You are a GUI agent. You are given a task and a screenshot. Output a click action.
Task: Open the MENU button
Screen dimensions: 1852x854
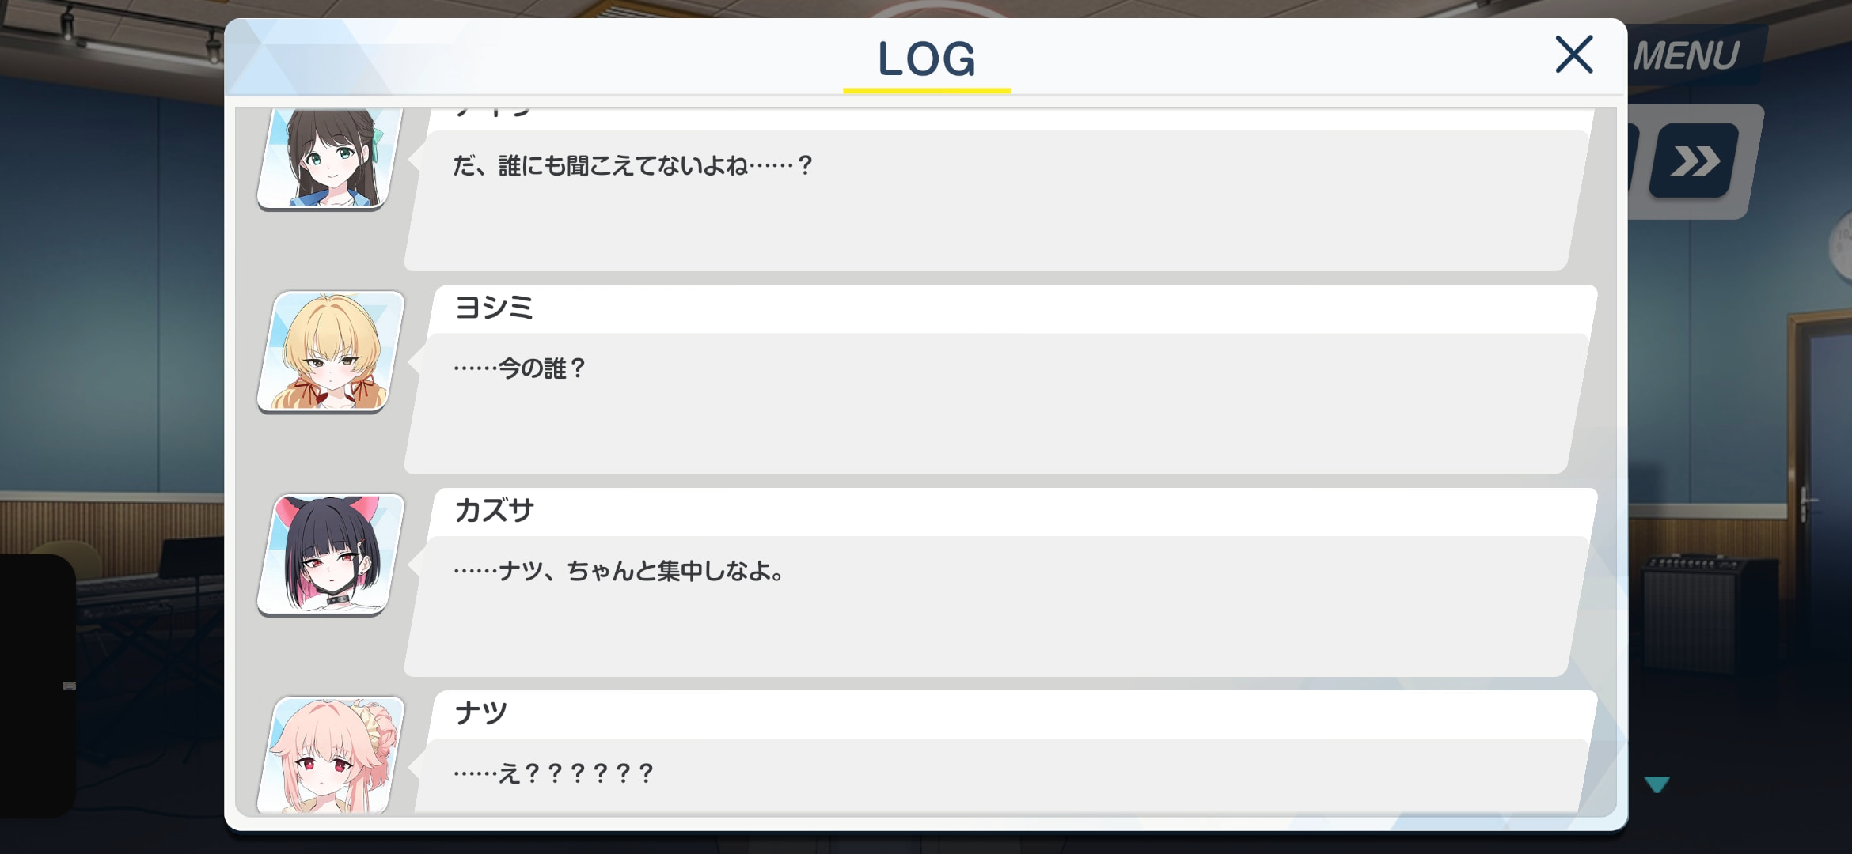1687,55
